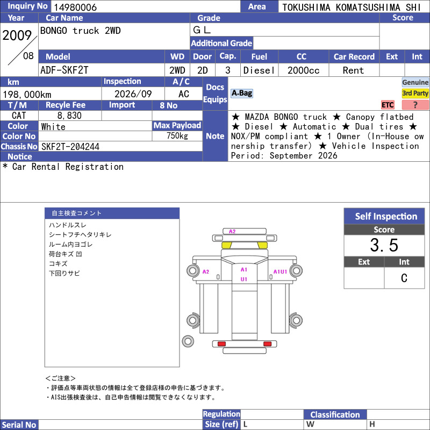Select the spare wheel below the truck diagram

pyautogui.click(x=188, y=341)
